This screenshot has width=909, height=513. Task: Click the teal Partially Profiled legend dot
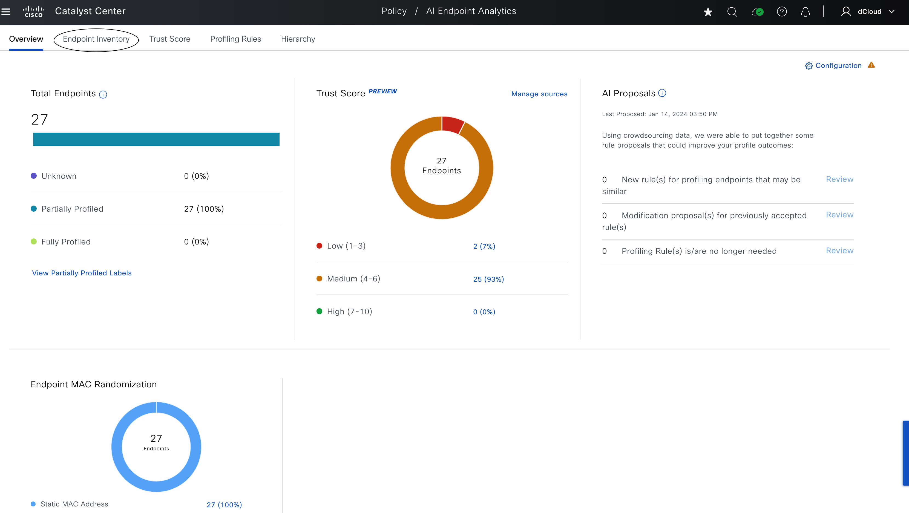coord(33,209)
